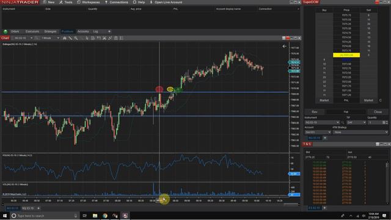Toggle the Chart Trader toolbar icon

98,38
